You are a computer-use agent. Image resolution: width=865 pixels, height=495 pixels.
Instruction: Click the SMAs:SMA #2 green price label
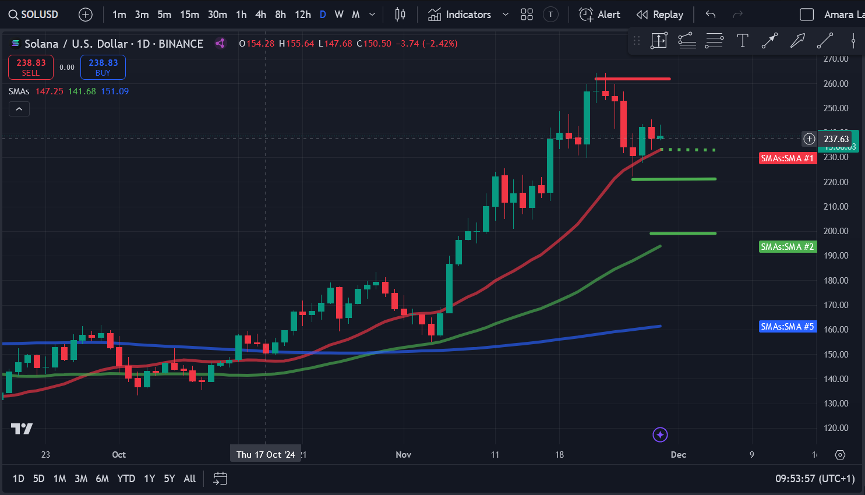point(788,247)
